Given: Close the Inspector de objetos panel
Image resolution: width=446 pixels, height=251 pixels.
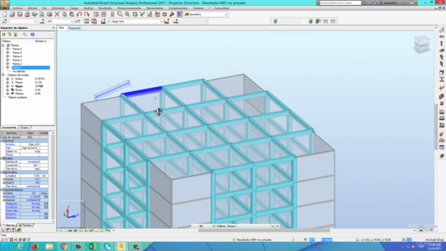Looking at the screenshot, I should [x=54, y=28].
